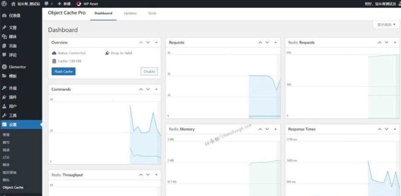Move Redis Requests panel up arrow
The height and width of the screenshot is (196, 401).
[380, 43]
